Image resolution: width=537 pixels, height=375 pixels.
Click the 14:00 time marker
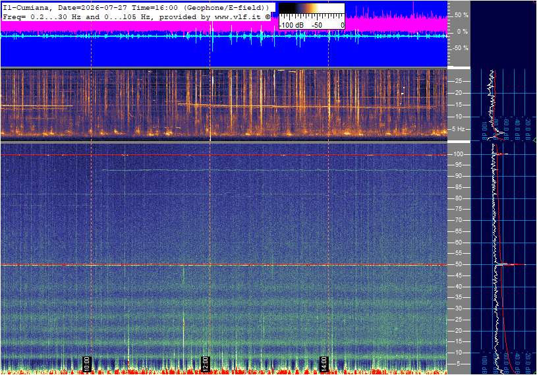(324, 364)
